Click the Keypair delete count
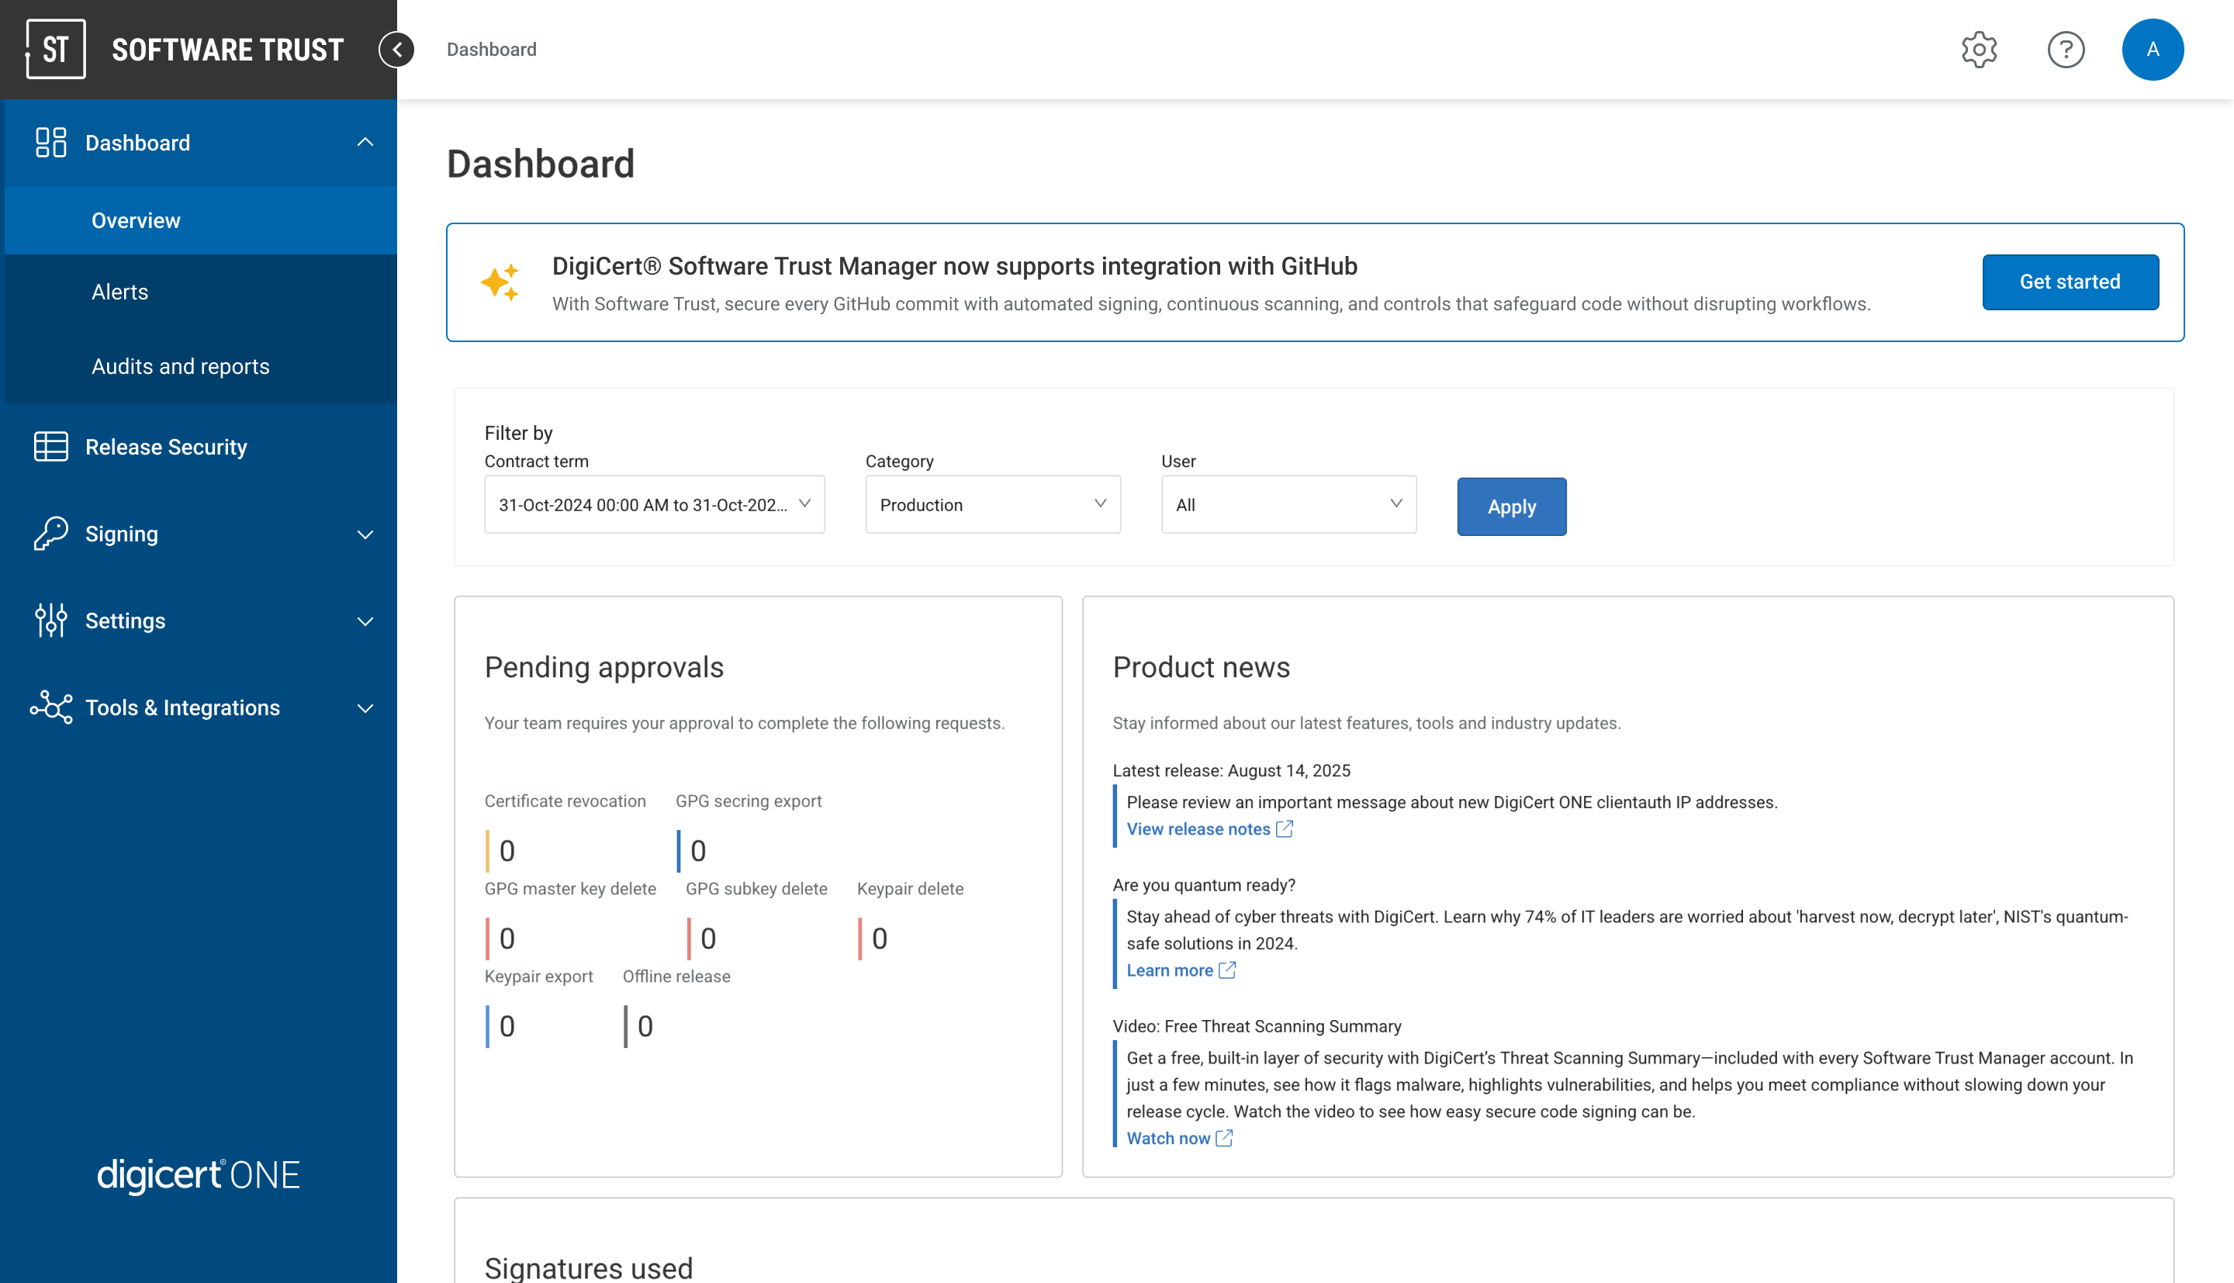The height and width of the screenshot is (1283, 2234). click(x=879, y=939)
